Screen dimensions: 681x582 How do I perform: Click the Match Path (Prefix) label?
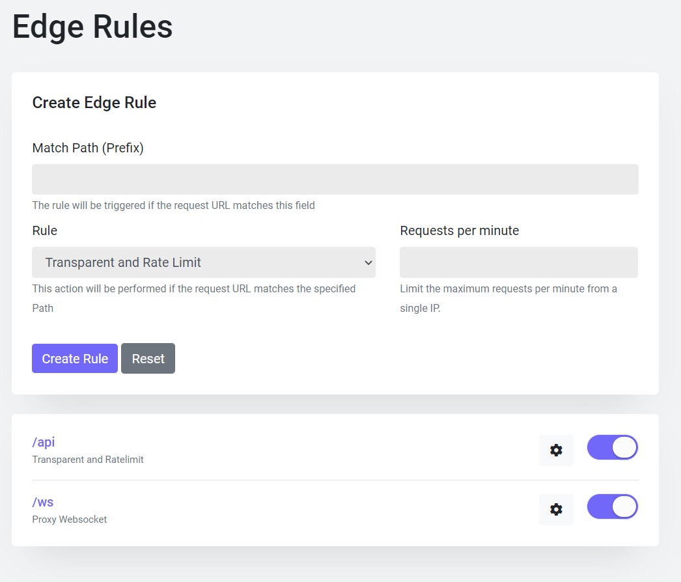(88, 148)
